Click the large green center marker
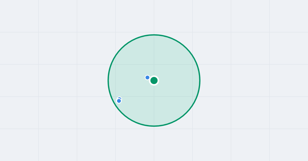308x161 pixels. click(154, 80)
